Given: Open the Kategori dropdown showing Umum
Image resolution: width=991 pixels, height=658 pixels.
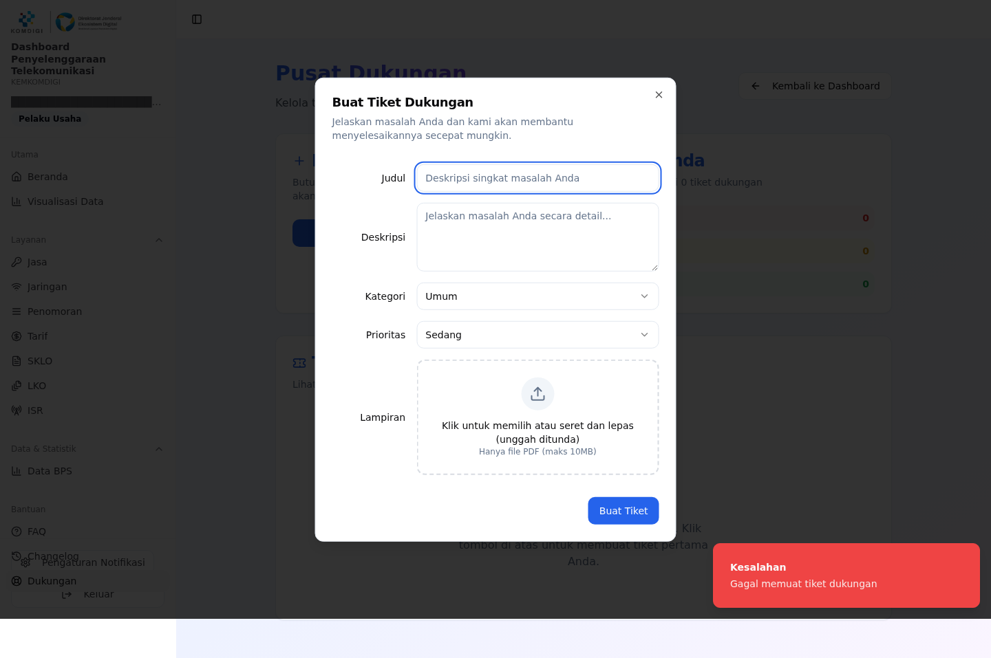Looking at the screenshot, I should pyautogui.click(x=537, y=296).
